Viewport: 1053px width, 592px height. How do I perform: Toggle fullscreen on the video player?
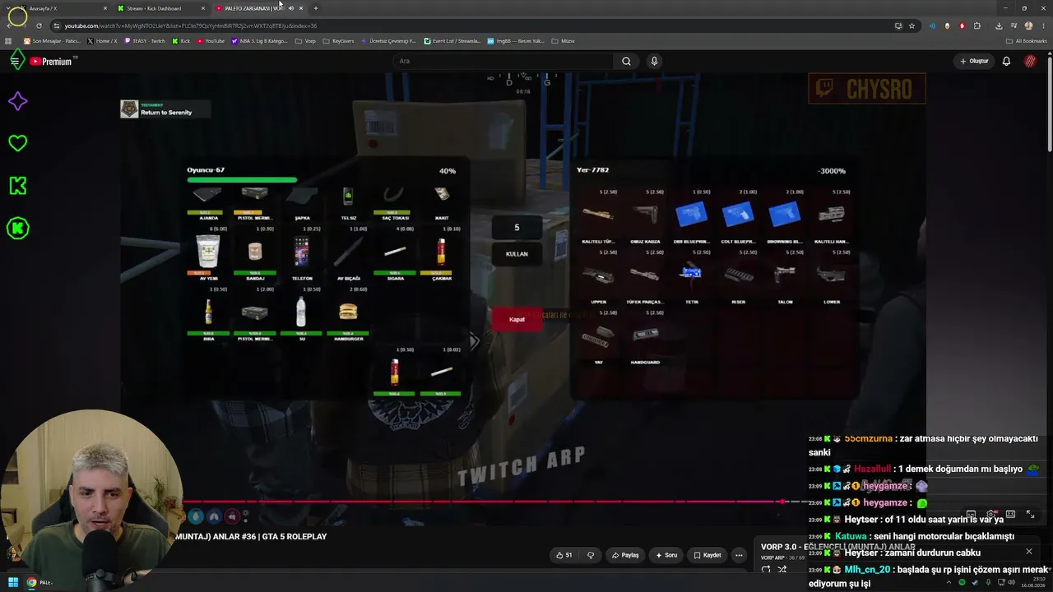click(x=1030, y=515)
